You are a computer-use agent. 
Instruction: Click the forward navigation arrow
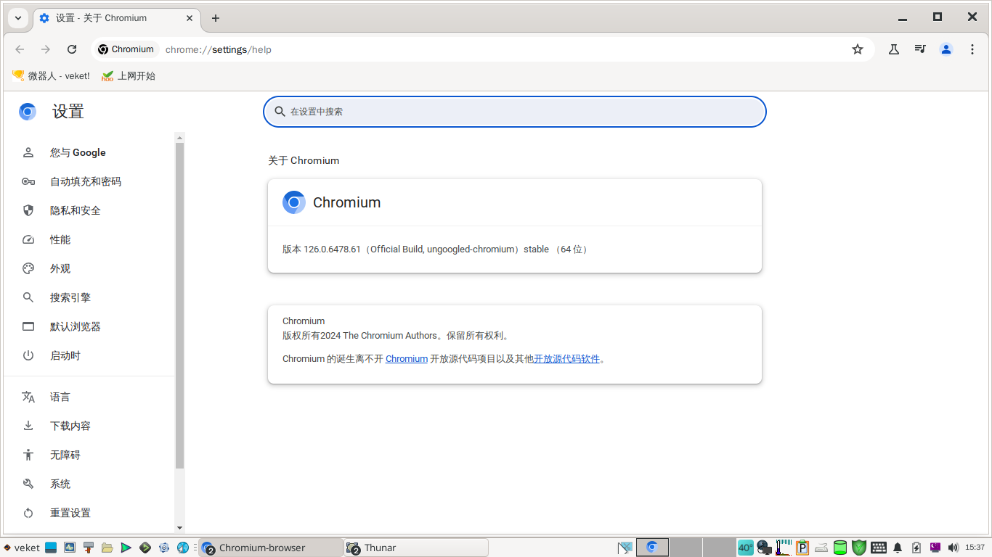click(46, 49)
